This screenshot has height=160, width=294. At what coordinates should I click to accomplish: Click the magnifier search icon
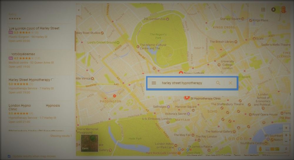[x=218, y=83]
